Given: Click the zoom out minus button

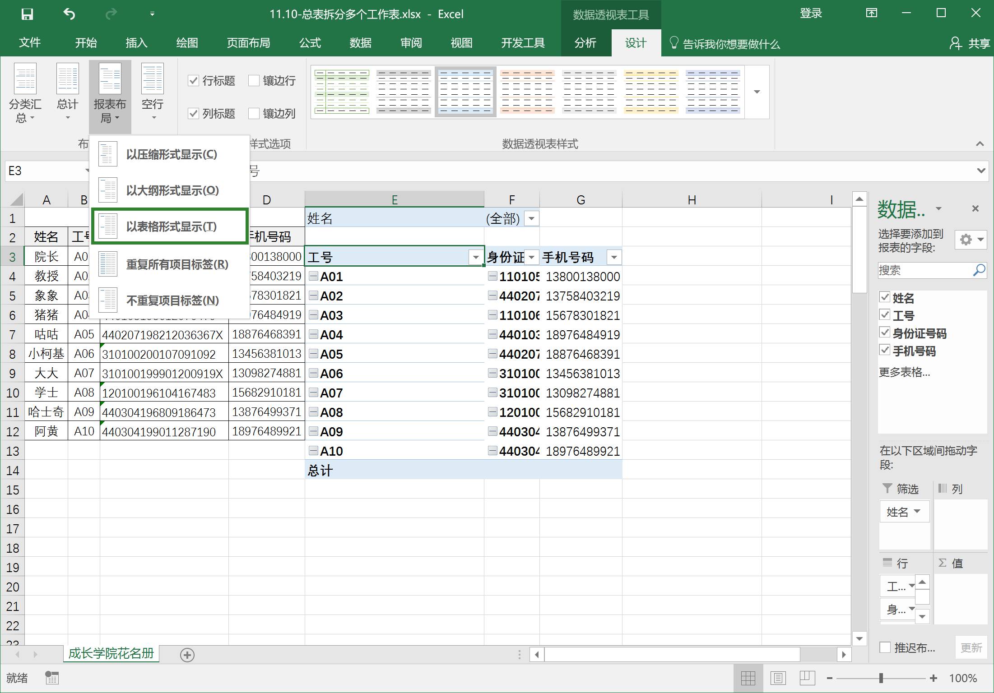Looking at the screenshot, I should coord(830,678).
